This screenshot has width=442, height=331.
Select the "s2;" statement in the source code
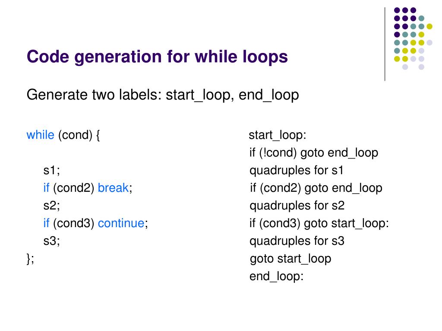coord(51,206)
